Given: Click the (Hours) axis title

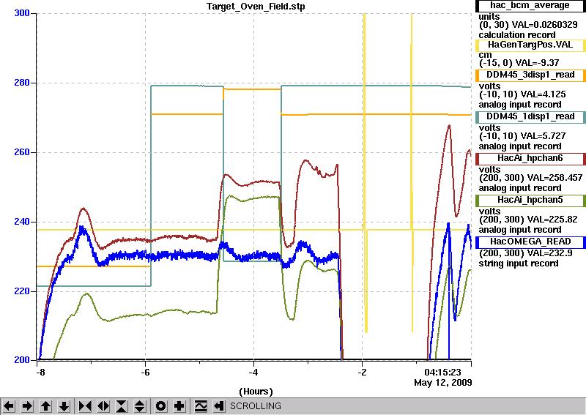Looking at the screenshot, I should (256, 392).
